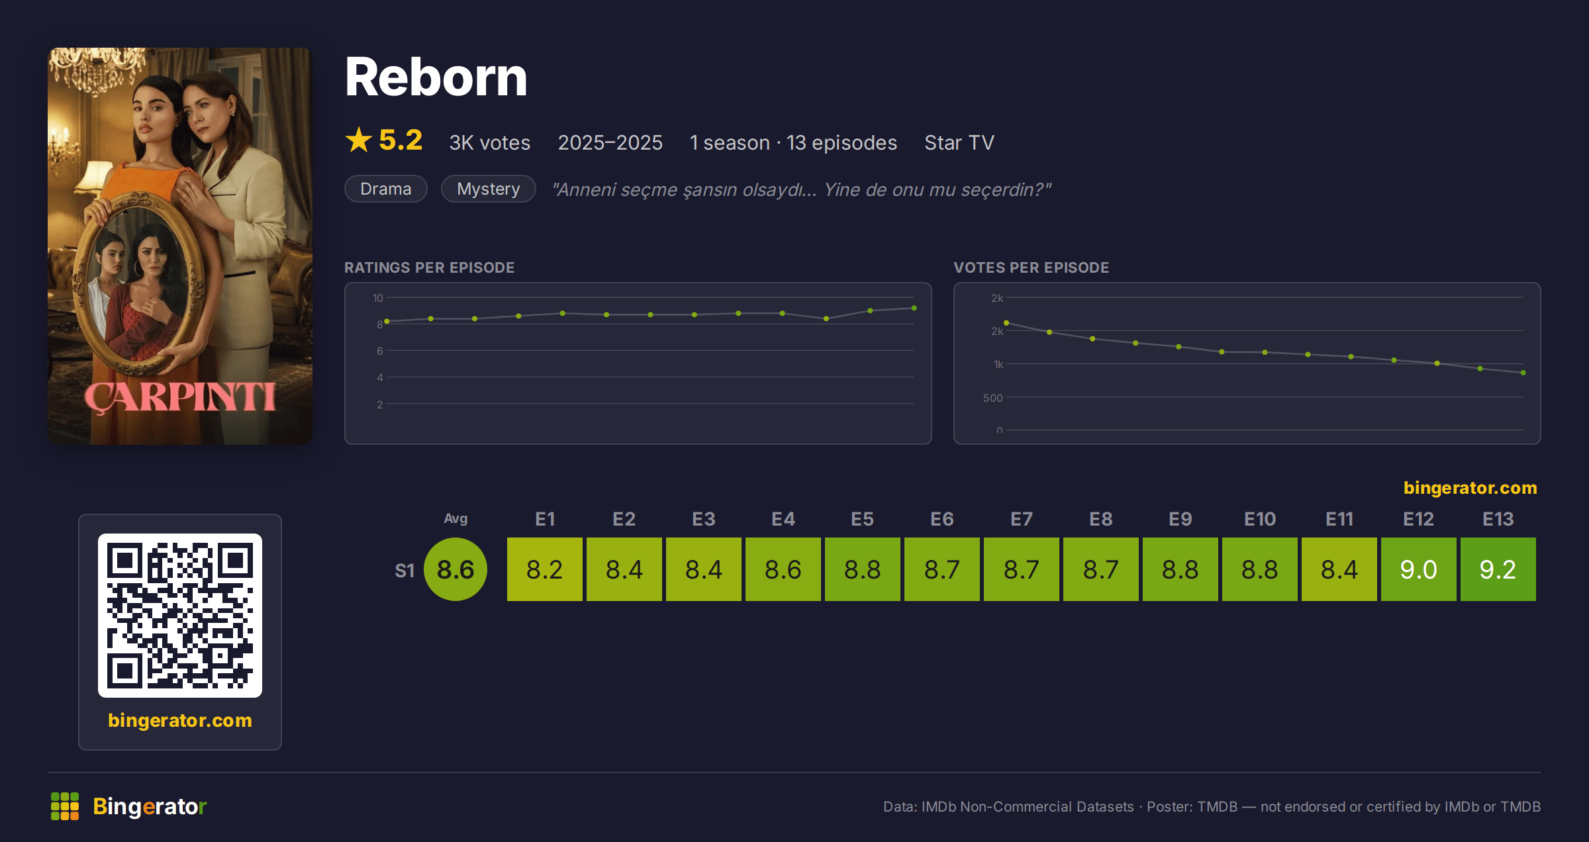Click first data point on votes chart
This screenshot has height=842, width=1589.
point(1006,323)
